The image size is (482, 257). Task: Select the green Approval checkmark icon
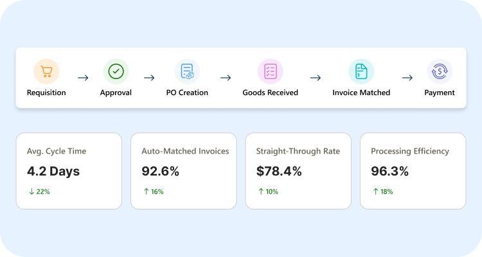click(x=116, y=71)
